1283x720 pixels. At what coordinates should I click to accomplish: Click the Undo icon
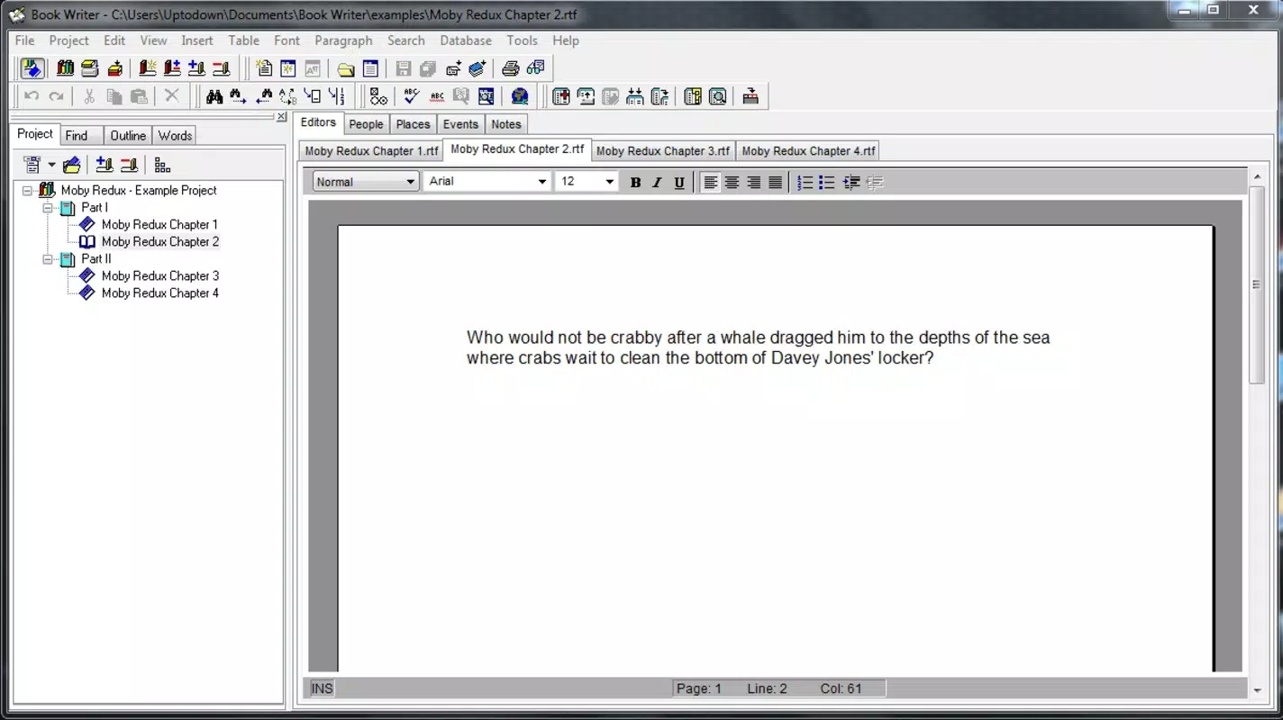[32, 96]
